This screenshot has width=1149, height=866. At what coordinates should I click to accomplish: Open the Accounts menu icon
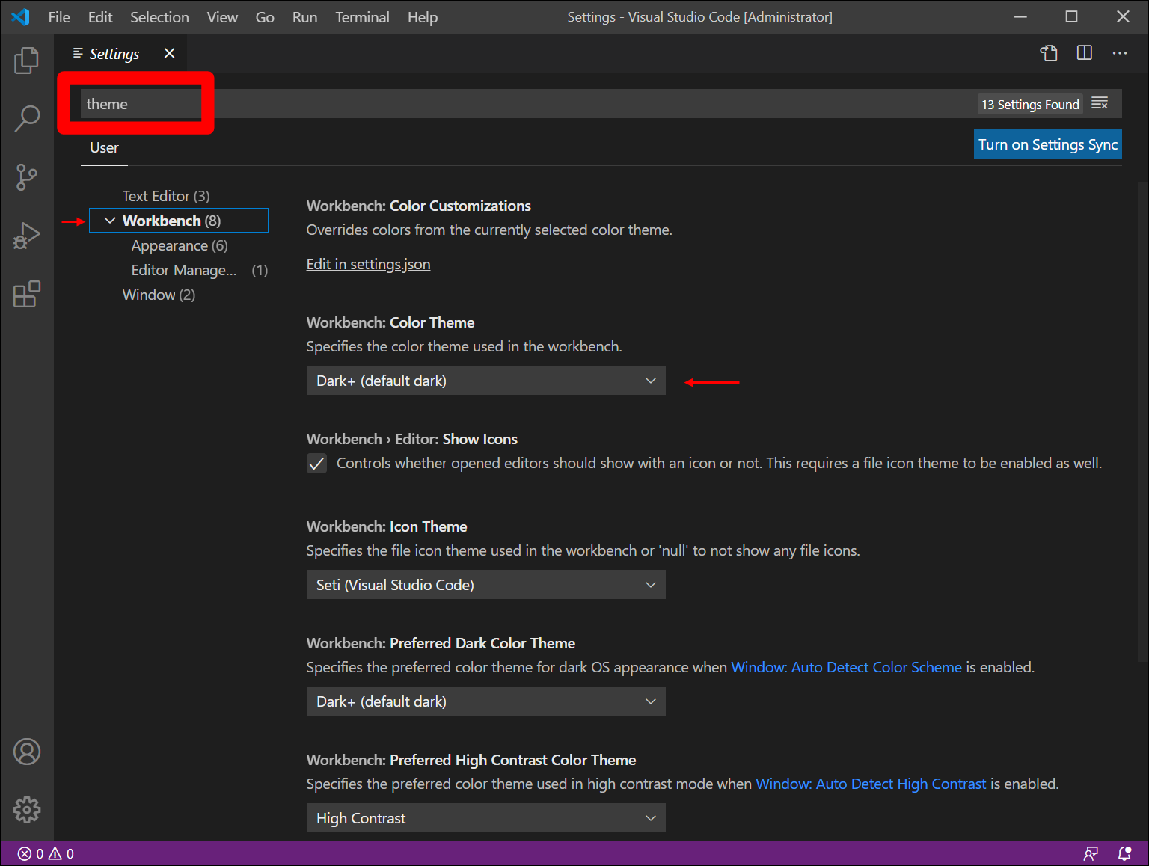click(x=27, y=752)
